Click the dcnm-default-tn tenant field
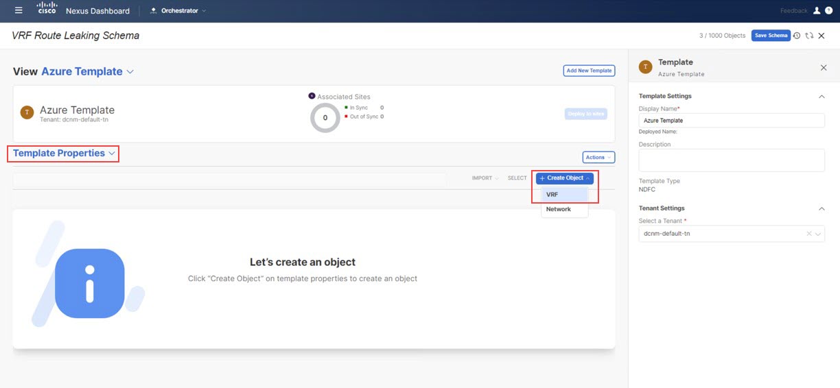 tap(732, 234)
